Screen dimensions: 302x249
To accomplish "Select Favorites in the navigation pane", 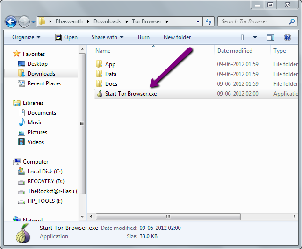I will click(x=34, y=54).
